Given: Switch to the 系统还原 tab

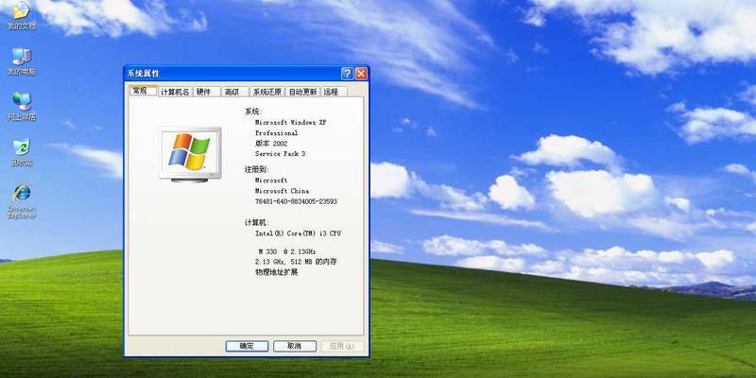Looking at the screenshot, I should (267, 92).
